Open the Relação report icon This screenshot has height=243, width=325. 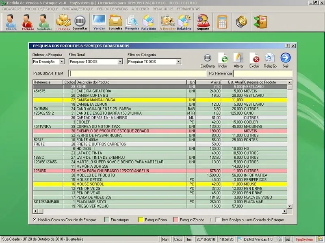270,58
